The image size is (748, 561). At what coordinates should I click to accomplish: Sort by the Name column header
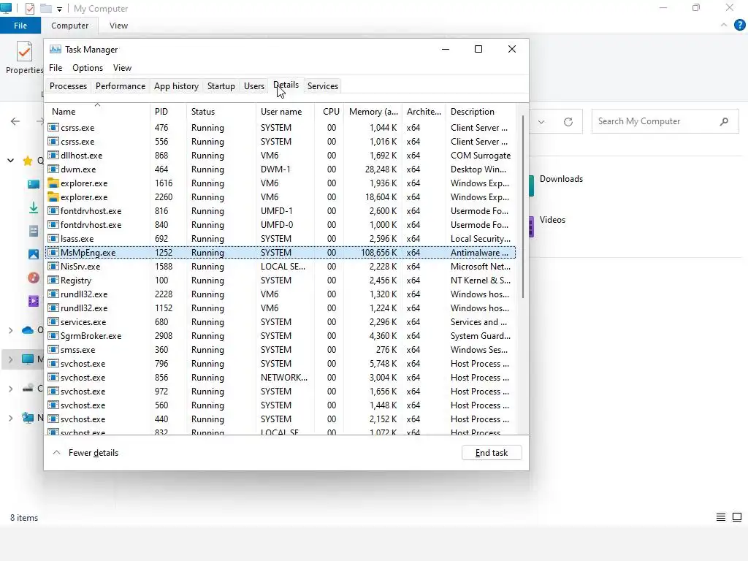(x=97, y=112)
